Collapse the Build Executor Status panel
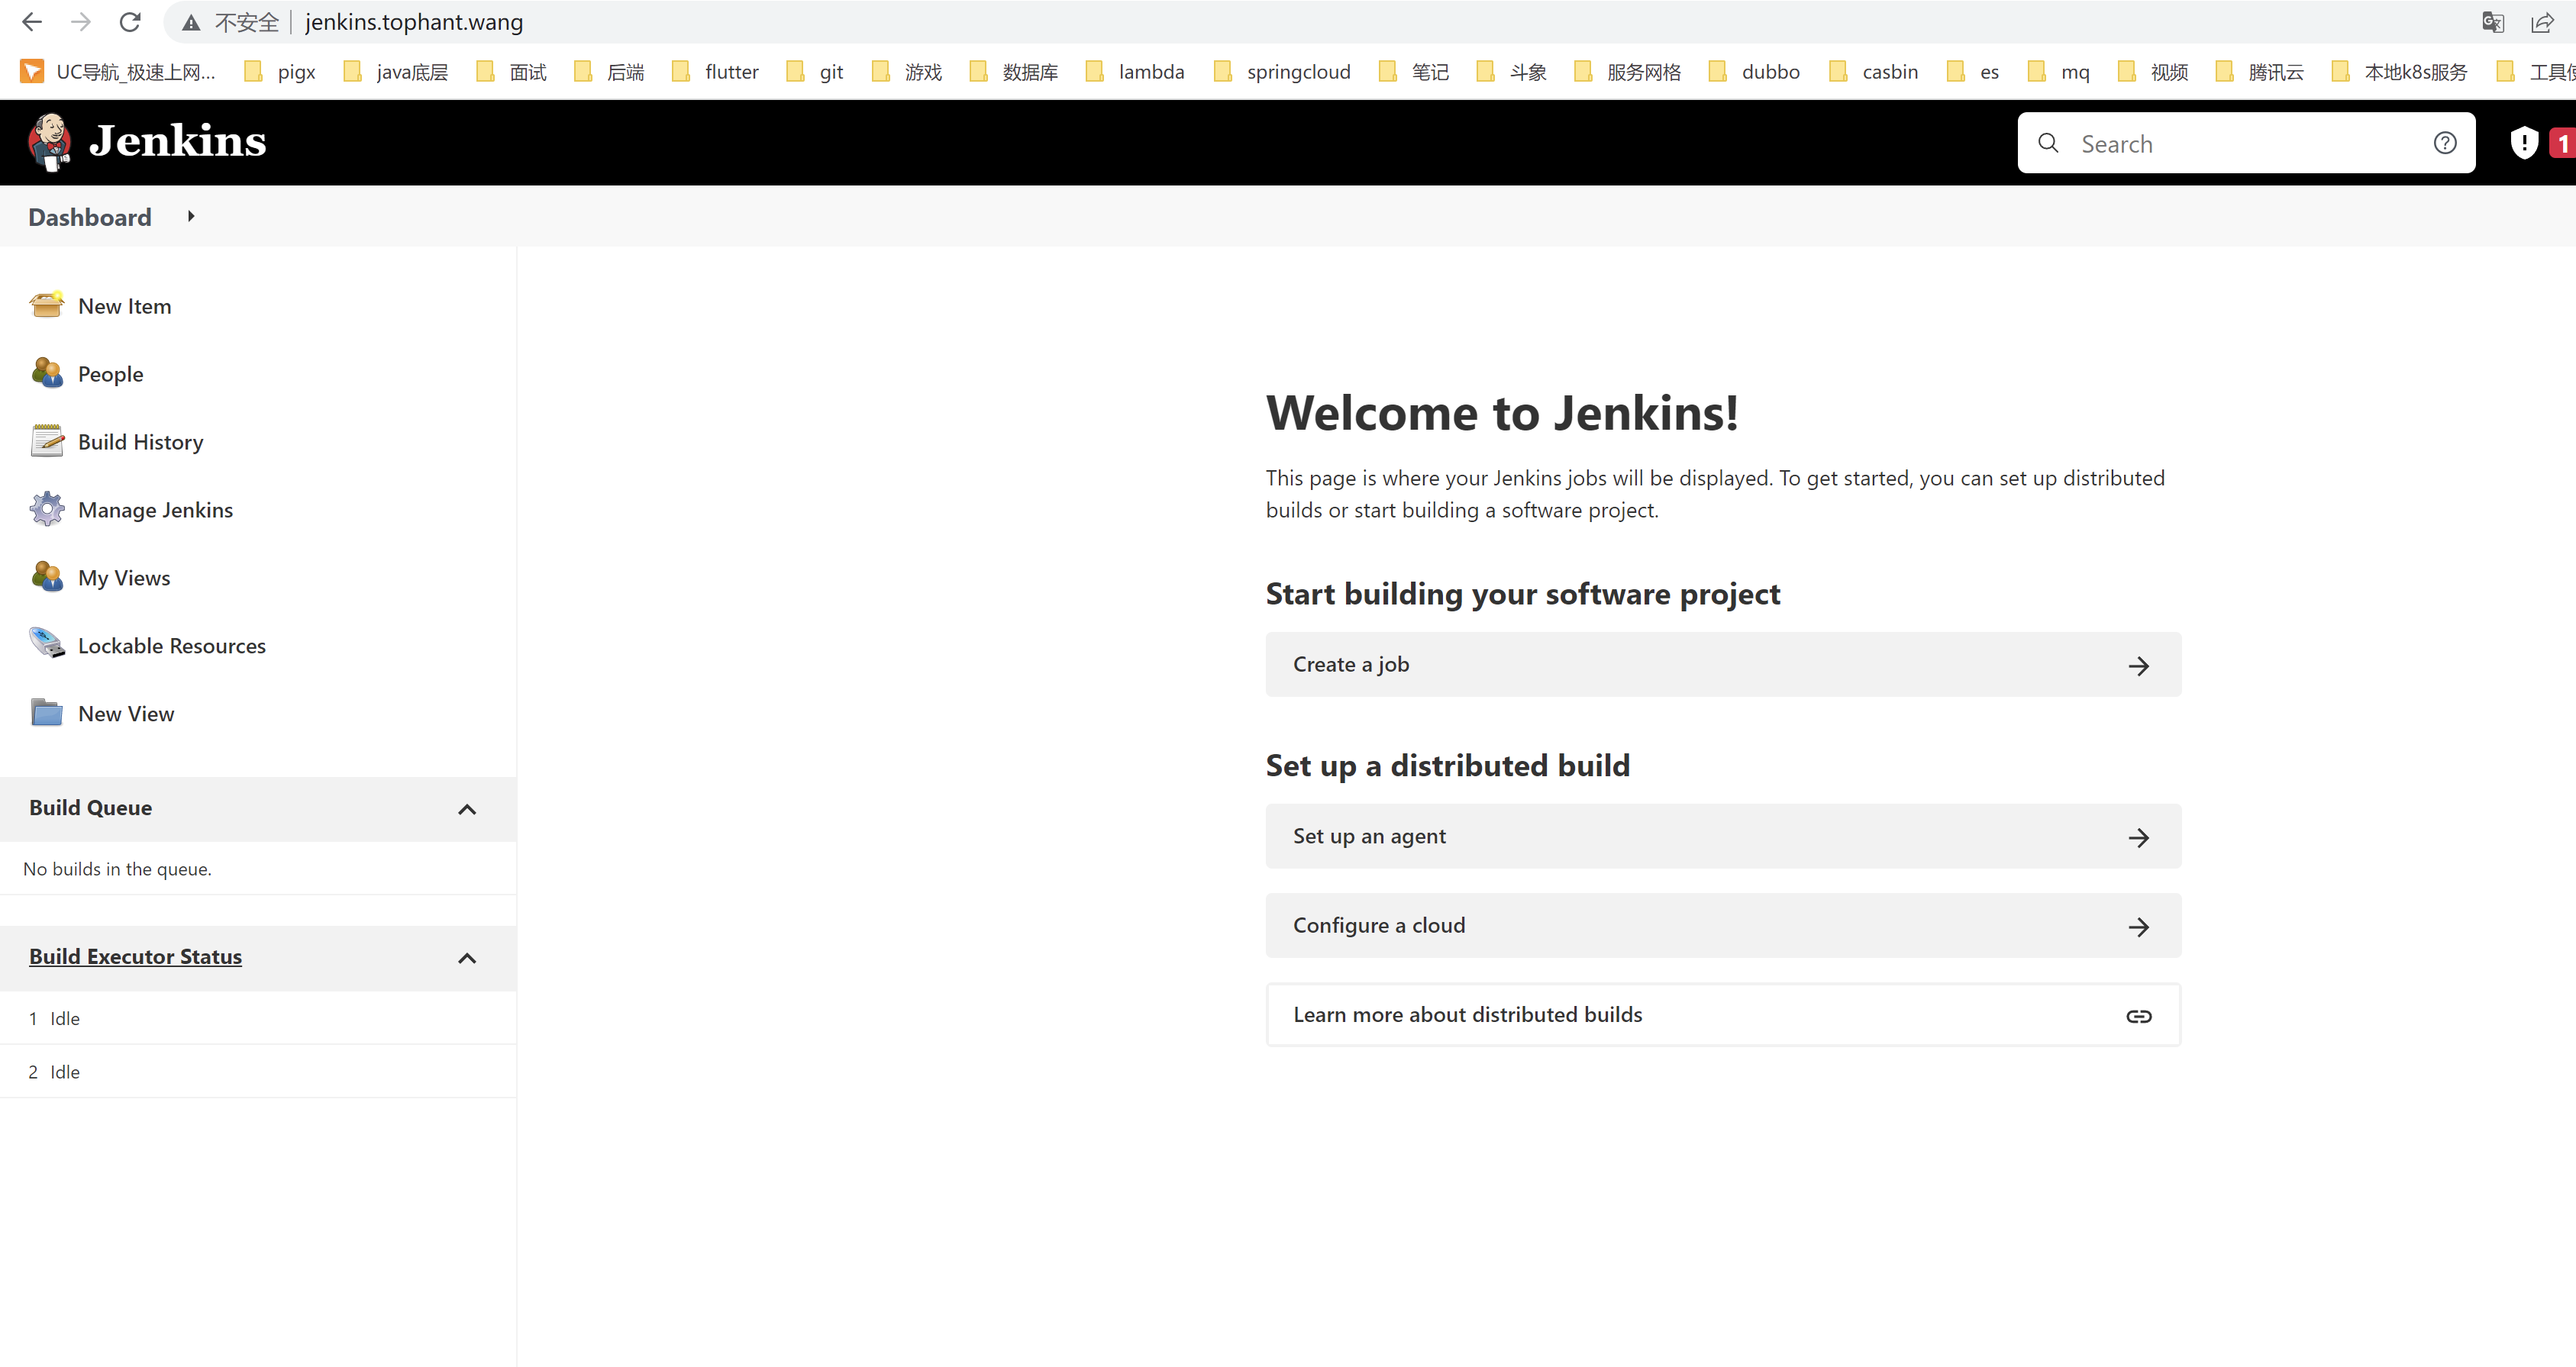 (x=467, y=958)
